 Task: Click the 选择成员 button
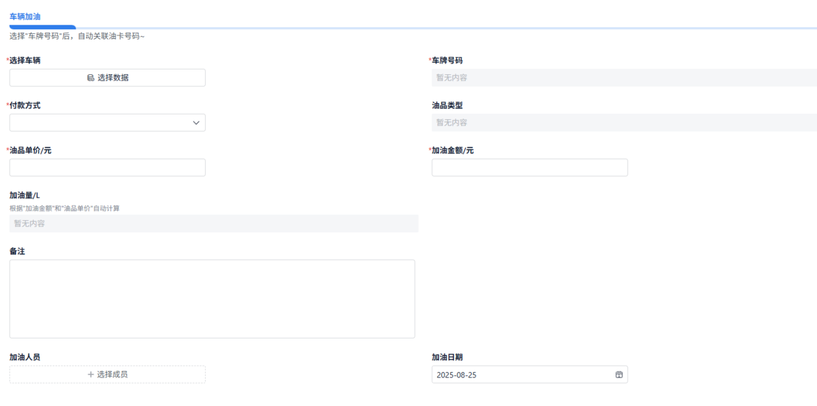tap(108, 375)
